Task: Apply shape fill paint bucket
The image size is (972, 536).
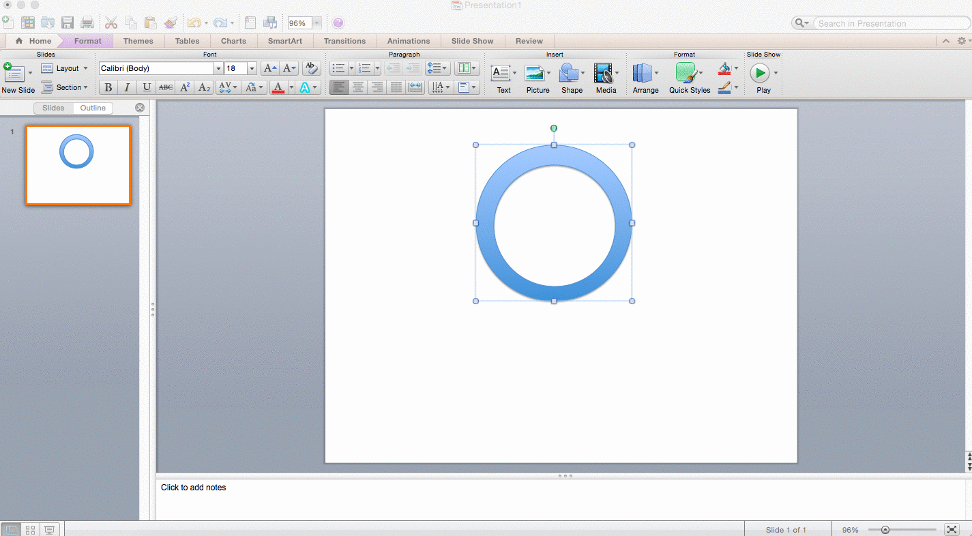Action: click(724, 69)
